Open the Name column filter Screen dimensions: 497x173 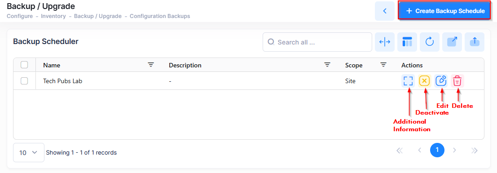pyautogui.click(x=151, y=65)
